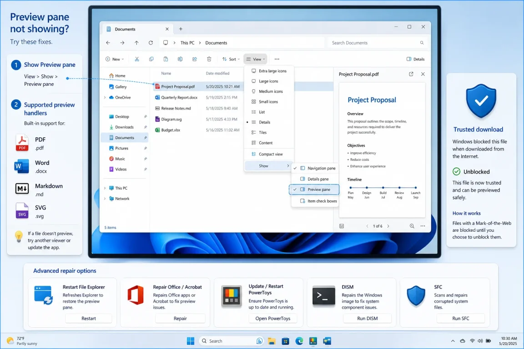Open Microsoft Edge from the taskbar
The width and height of the screenshot is (524, 349).
[299, 341]
